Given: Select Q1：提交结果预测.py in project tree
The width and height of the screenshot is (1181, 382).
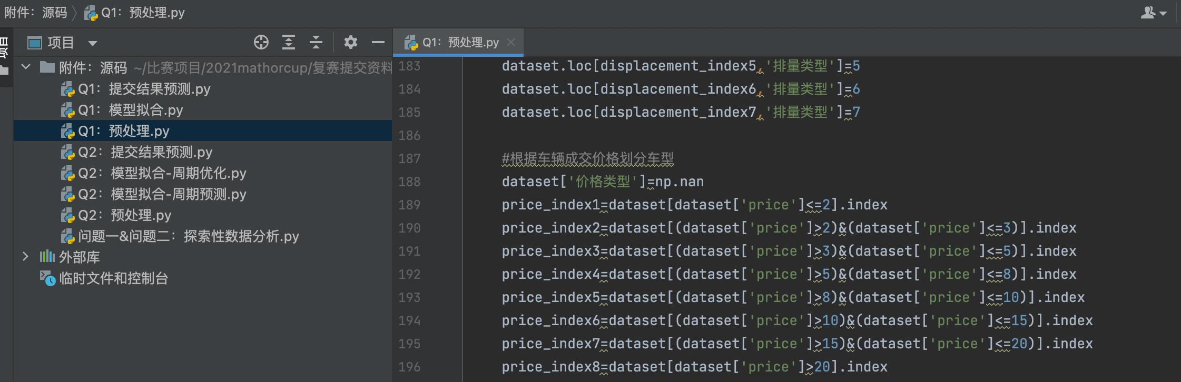Looking at the screenshot, I should (x=144, y=89).
